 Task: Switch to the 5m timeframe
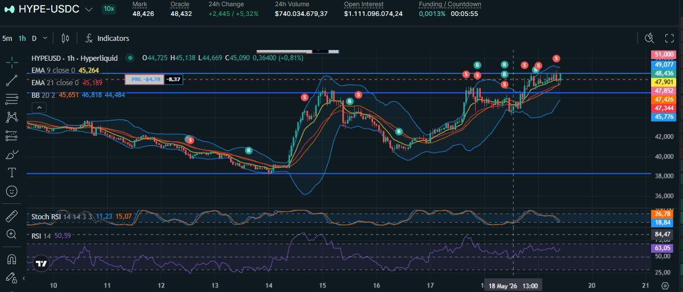click(7, 38)
